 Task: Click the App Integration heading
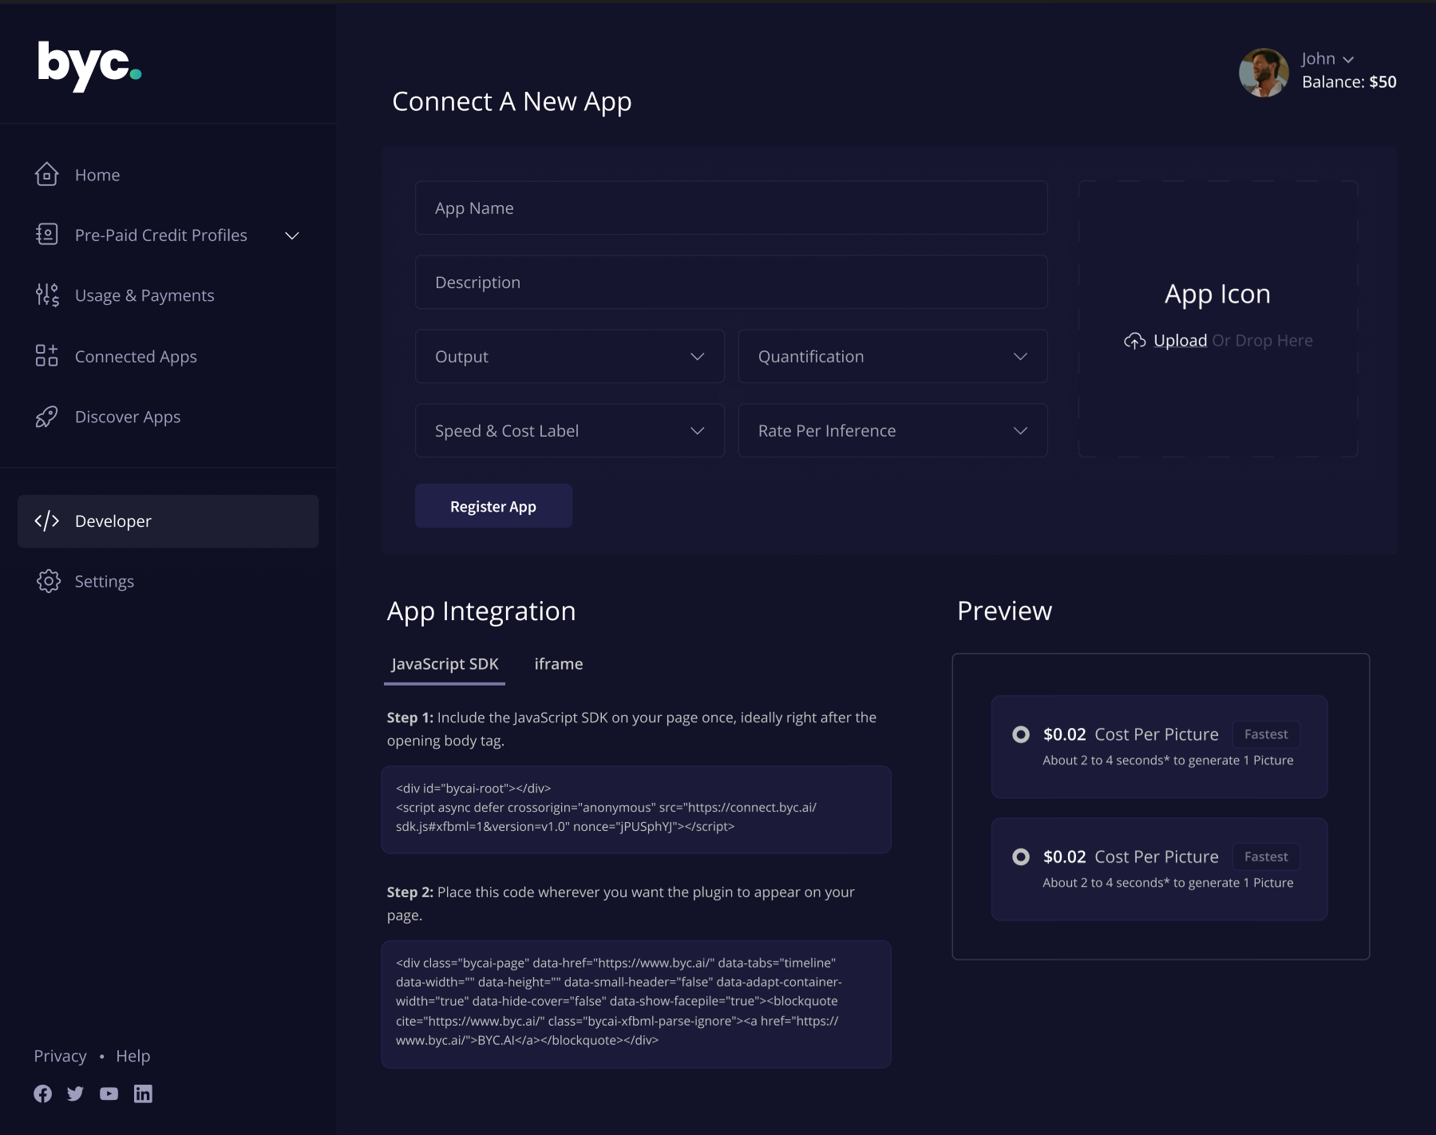point(481,611)
